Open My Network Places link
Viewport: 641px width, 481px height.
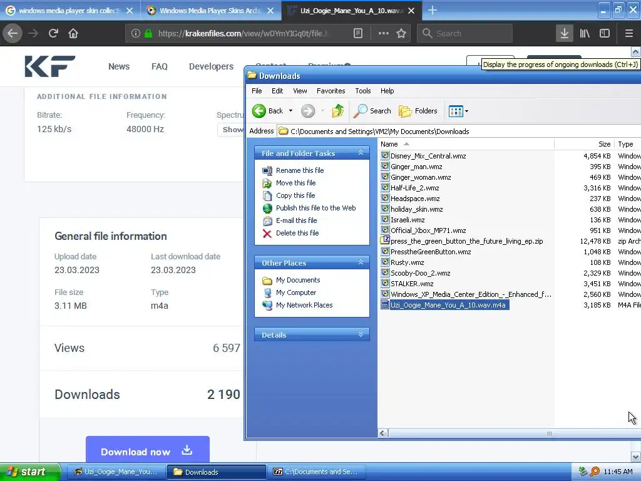pyautogui.click(x=304, y=305)
